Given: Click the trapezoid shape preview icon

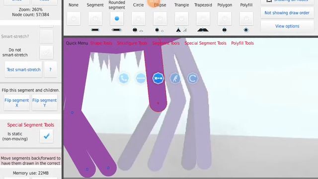Looking at the screenshot, I should pyautogui.click(x=203, y=30).
